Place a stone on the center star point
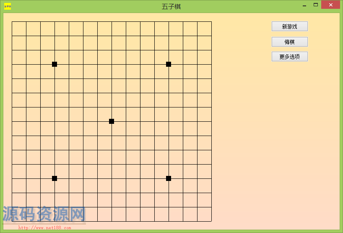The image size is (343, 233). click(112, 121)
